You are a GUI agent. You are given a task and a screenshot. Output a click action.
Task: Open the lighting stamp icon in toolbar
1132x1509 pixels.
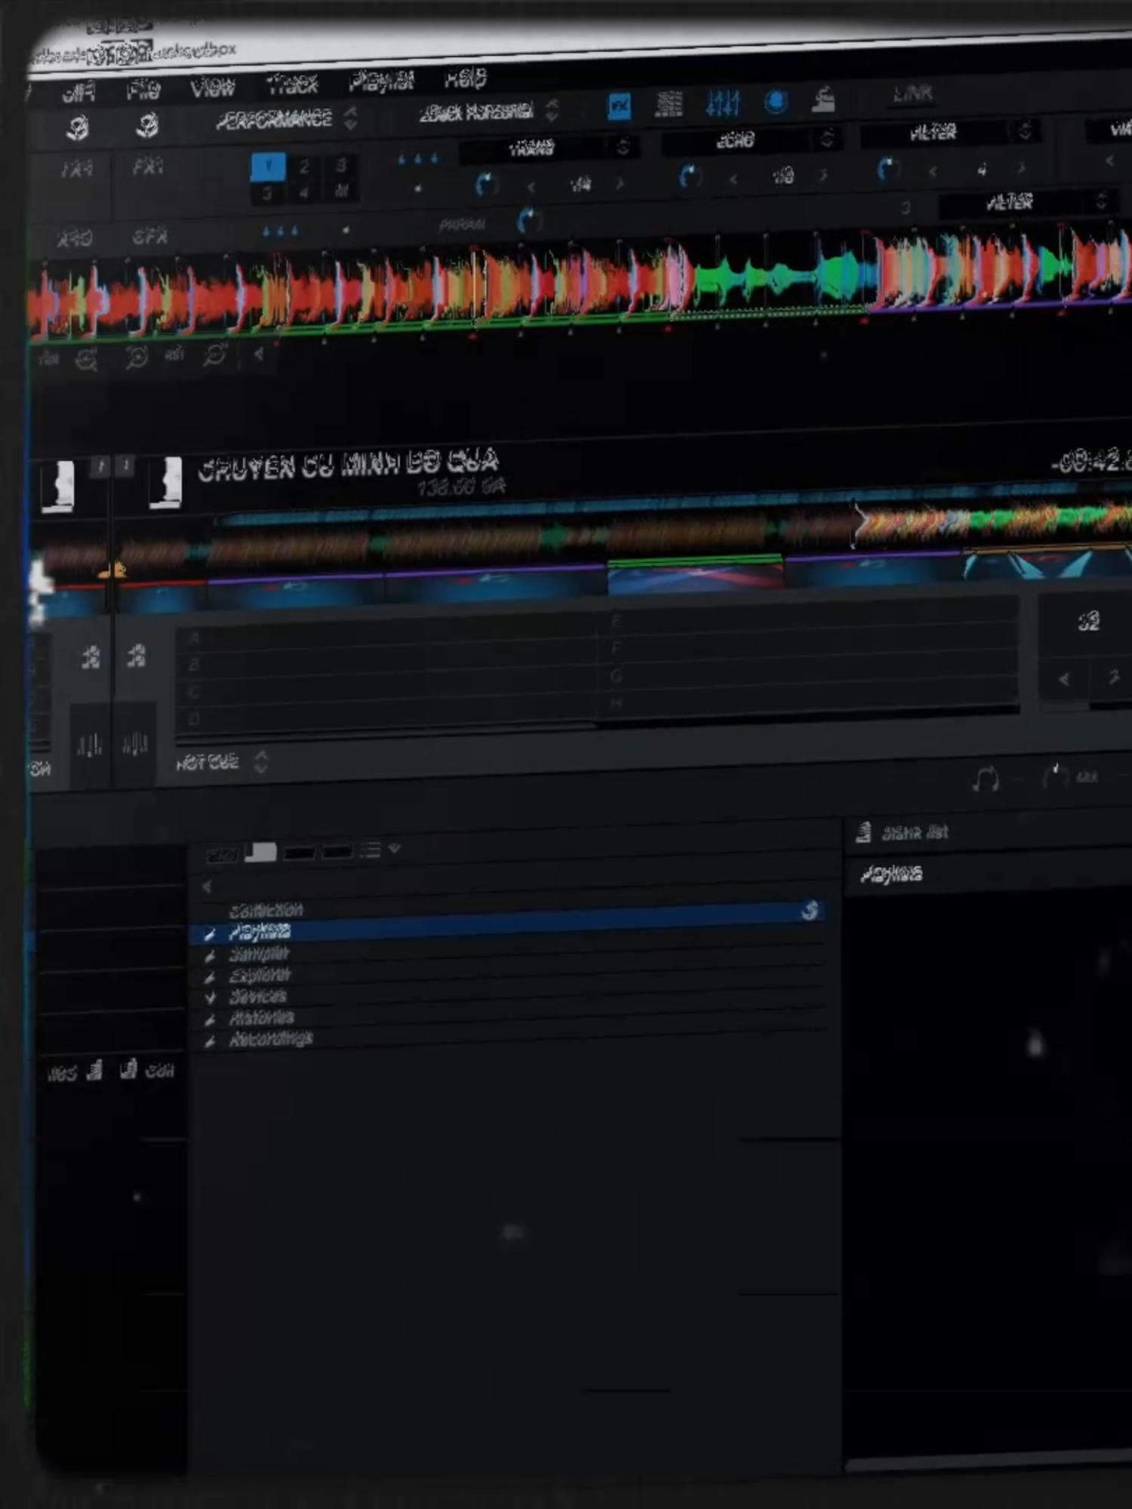823,99
